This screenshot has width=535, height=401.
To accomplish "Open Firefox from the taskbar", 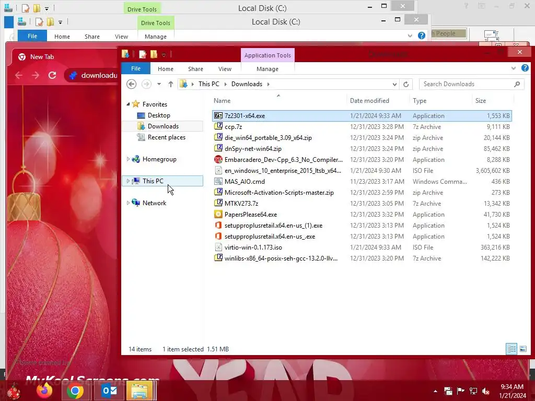I will point(44,391).
